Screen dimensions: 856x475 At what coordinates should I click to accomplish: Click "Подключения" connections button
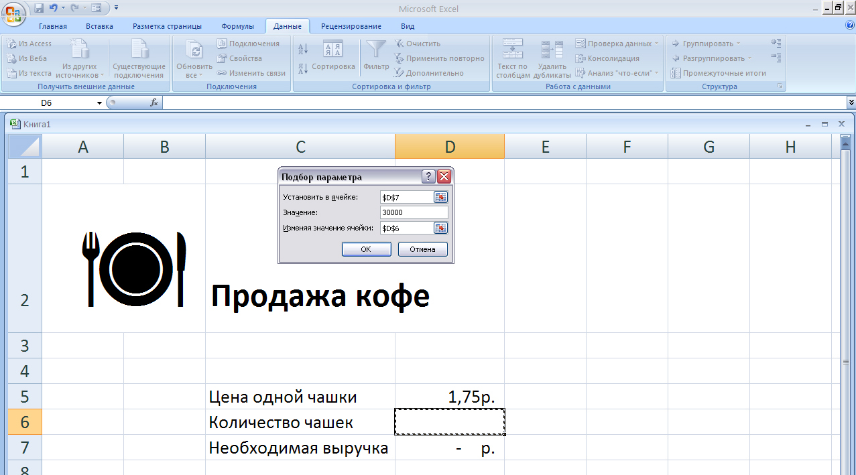(x=248, y=44)
